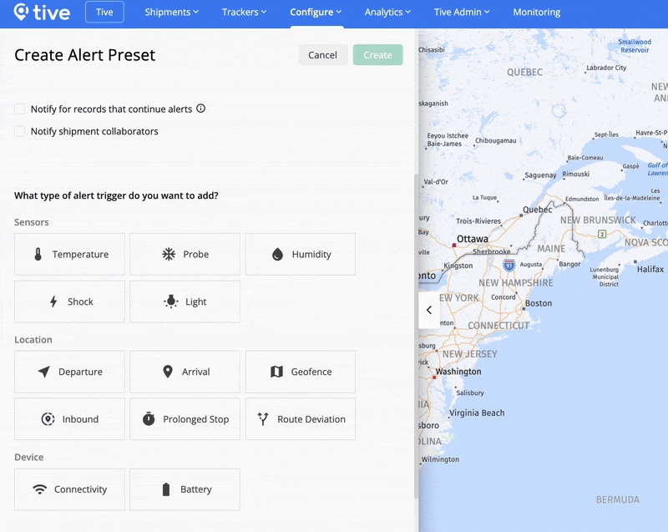668x532 pixels.
Task: Click the Create button to save preset
Action: point(377,54)
